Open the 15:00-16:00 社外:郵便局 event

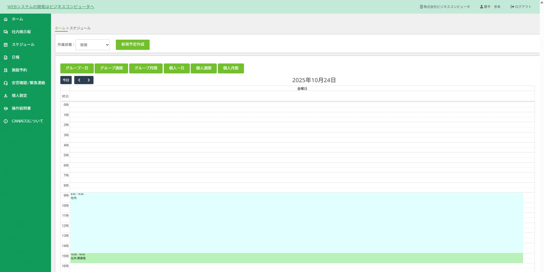296,258
